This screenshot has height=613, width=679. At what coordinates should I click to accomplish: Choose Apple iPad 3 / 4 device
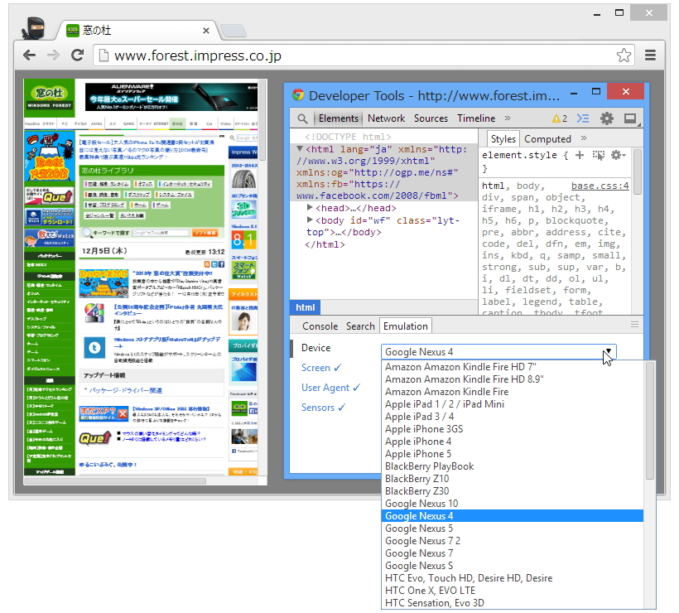pos(513,417)
